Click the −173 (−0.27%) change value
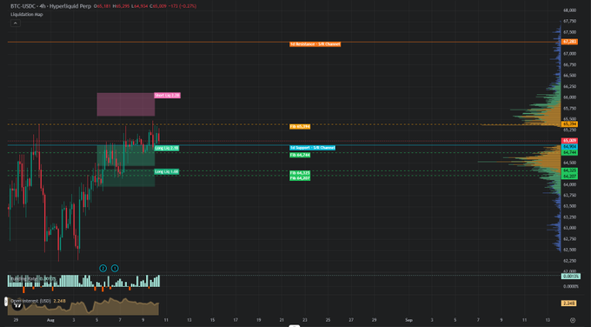Screen dimensions: 591x327 coord(182,6)
